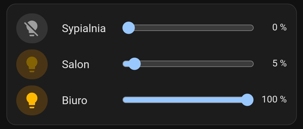The image size is (303, 129).
Task: Click the filled left end of Salon slider
Action: (125, 64)
